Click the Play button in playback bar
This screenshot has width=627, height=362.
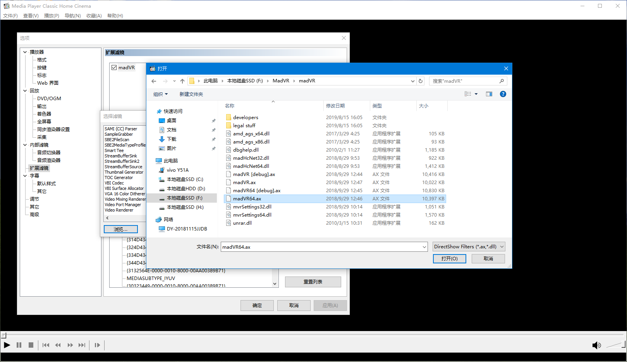7,345
